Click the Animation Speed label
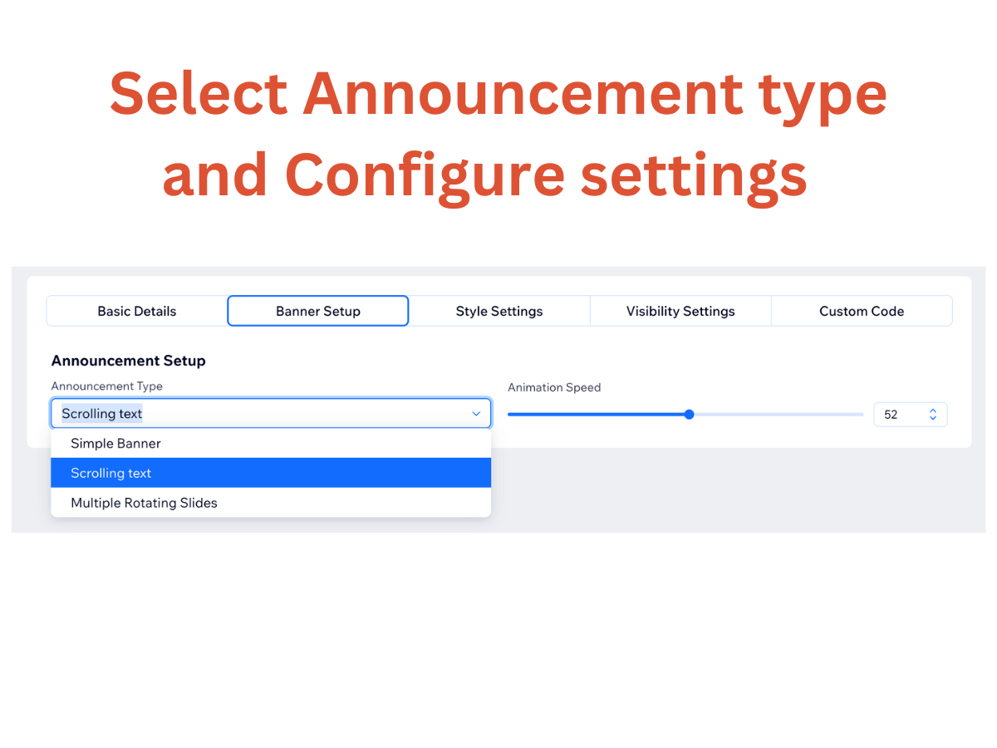 coord(554,387)
